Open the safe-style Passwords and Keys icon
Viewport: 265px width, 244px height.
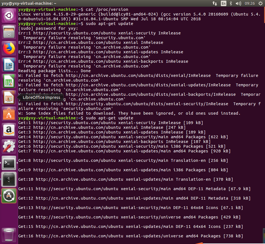click(x=9, y=179)
